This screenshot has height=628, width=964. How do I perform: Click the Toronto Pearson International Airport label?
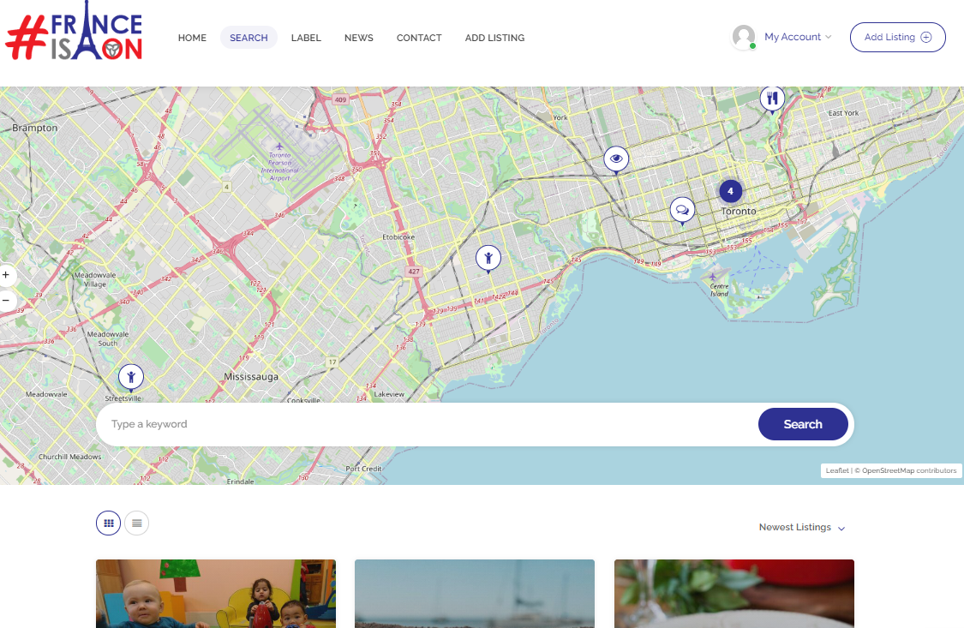click(279, 166)
